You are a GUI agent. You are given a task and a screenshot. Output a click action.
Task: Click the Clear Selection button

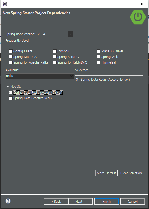(x=131, y=173)
